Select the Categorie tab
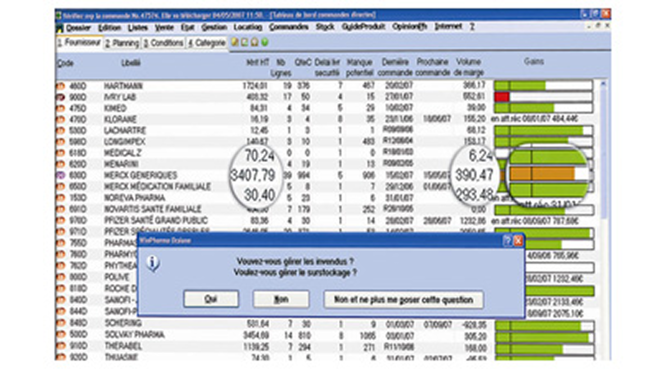666x369 pixels. click(x=206, y=43)
